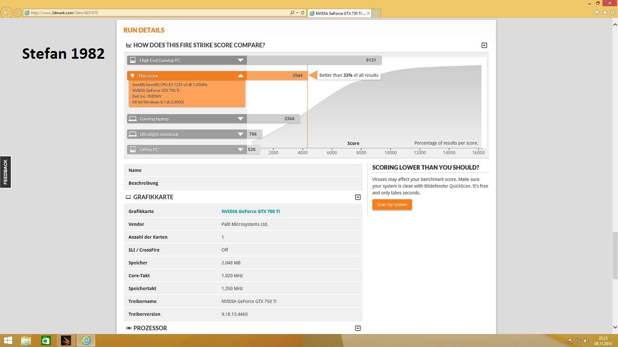618x347 pixels.
Task: Click the Gaming laptop icon
Action: (133, 119)
